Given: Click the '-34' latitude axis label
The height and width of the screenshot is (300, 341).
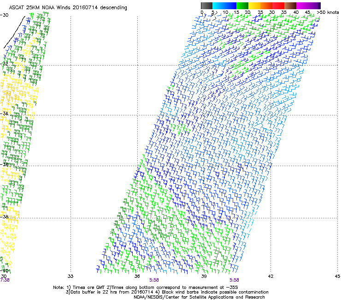Looking at the screenshot, I should click(4, 114).
